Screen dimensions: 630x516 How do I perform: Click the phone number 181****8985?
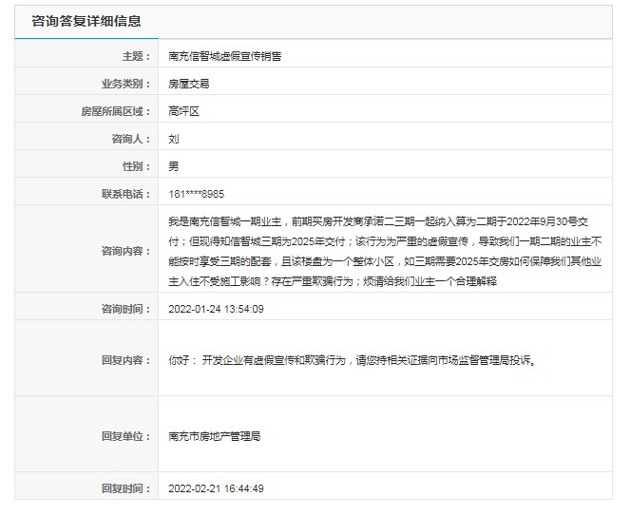(x=197, y=194)
